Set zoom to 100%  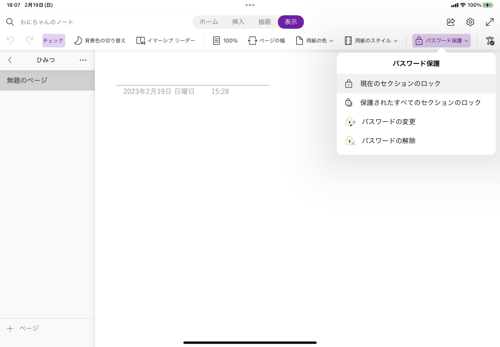pos(225,41)
